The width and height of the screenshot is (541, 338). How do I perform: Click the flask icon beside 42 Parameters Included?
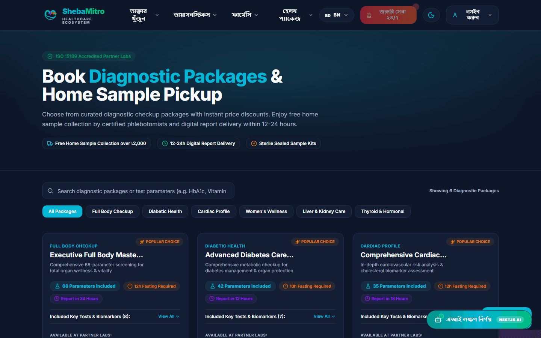click(x=213, y=286)
